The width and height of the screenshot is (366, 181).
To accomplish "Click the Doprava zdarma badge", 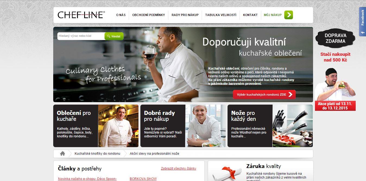I will click(335, 38).
